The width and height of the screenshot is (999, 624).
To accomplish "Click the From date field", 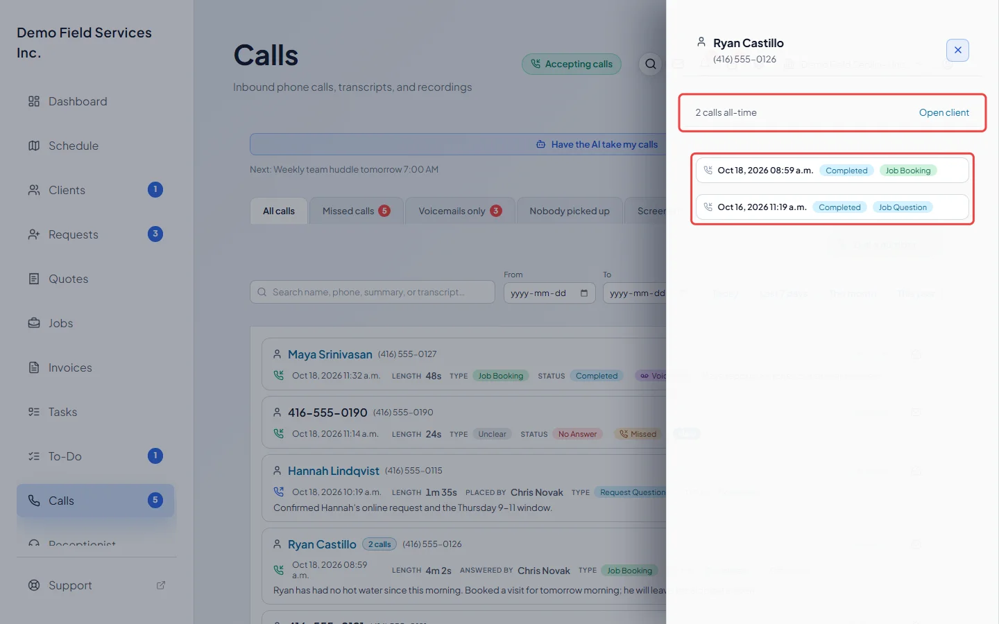I will coord(549,293).
